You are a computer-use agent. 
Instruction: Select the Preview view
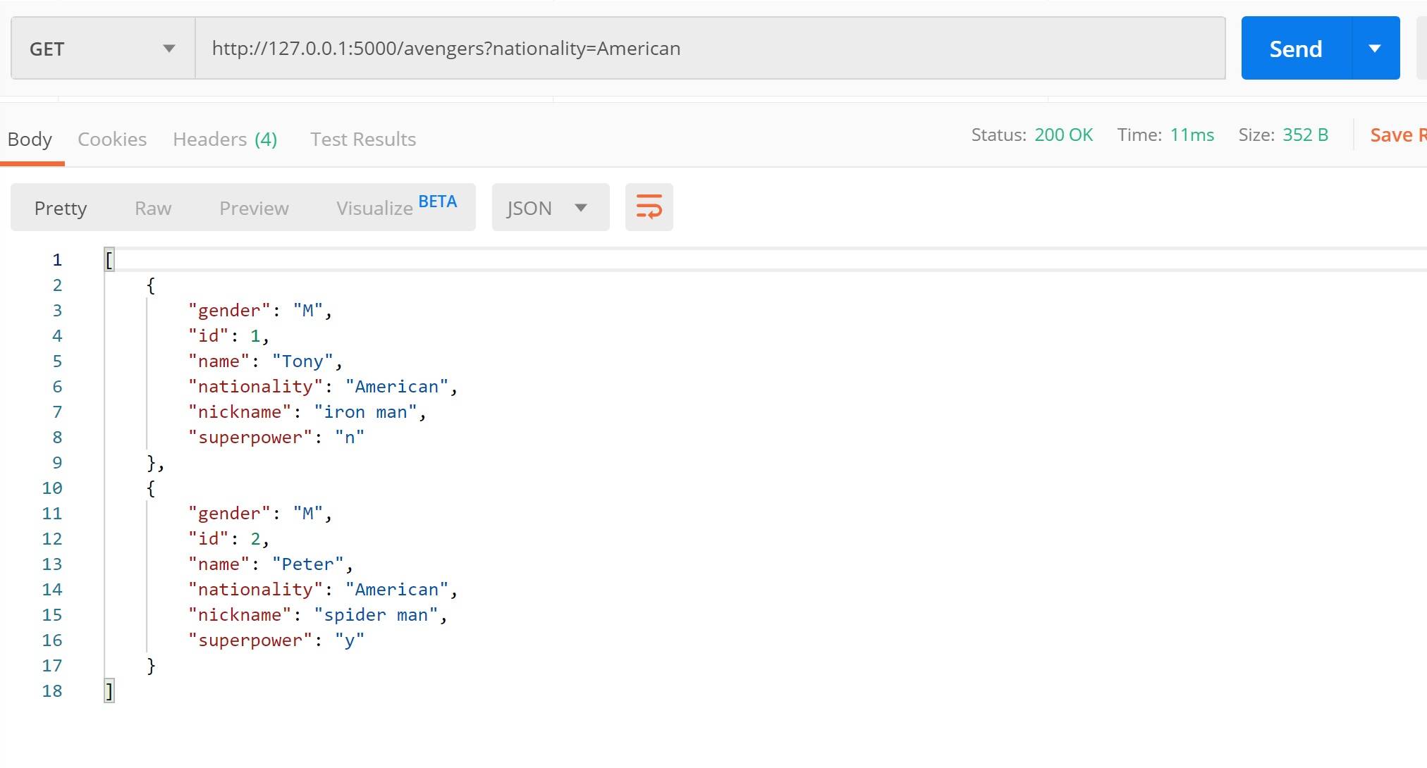pyautogui.click(x=254, y=208)
